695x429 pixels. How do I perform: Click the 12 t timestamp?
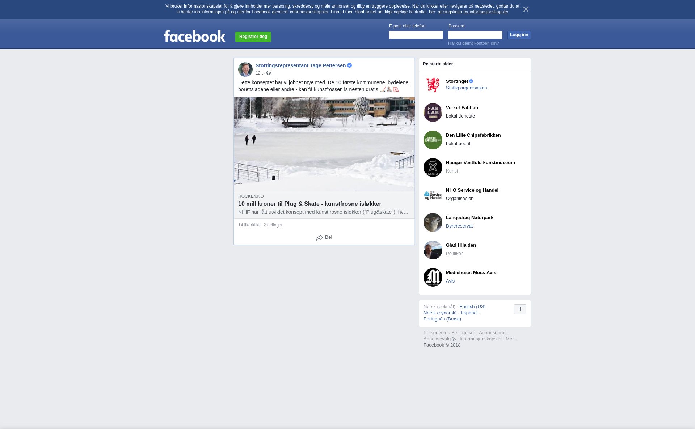(259, 73)
